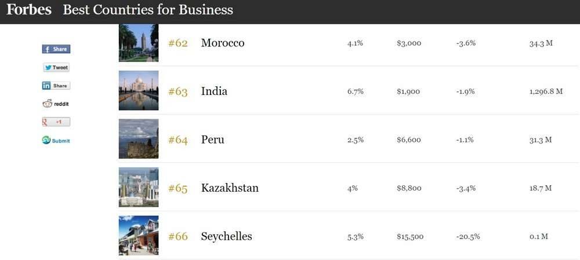Click the StumbleUpon Submit button
This screenshot has height=260, width=580.
pyautogui.click(x=56, y=141)
